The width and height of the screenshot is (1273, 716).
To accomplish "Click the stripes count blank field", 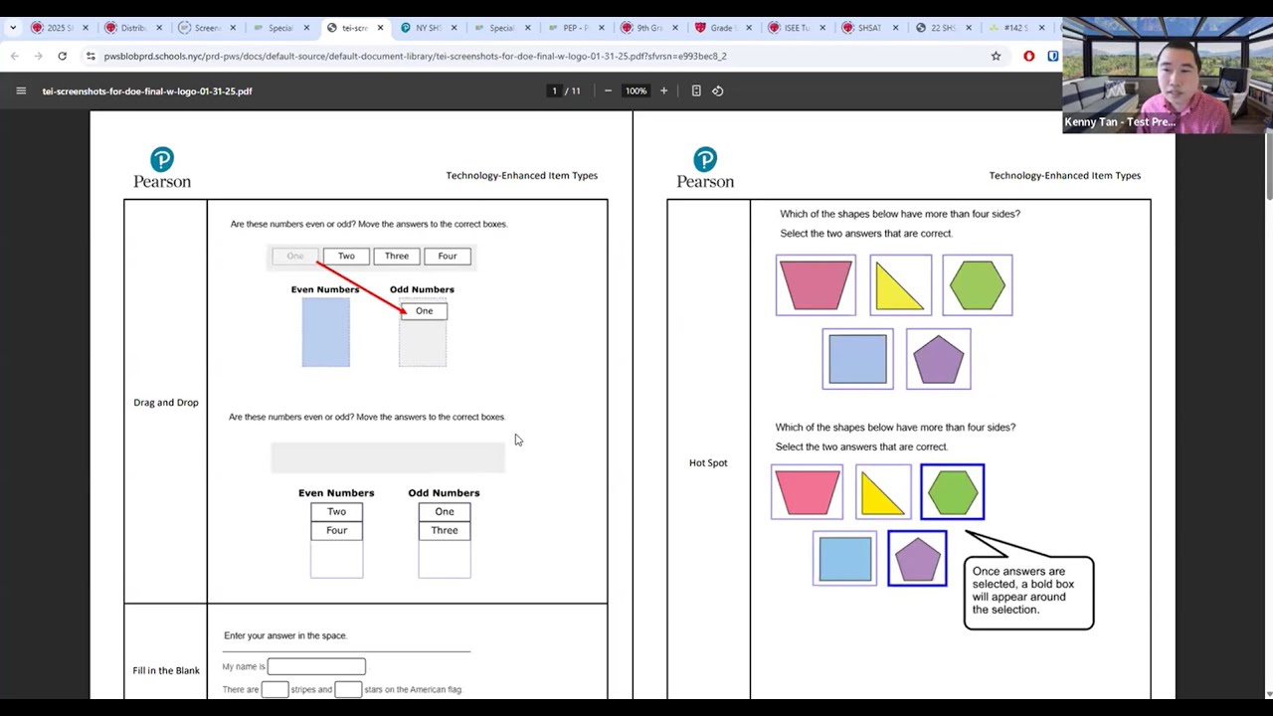I will [x=274, y=689].
